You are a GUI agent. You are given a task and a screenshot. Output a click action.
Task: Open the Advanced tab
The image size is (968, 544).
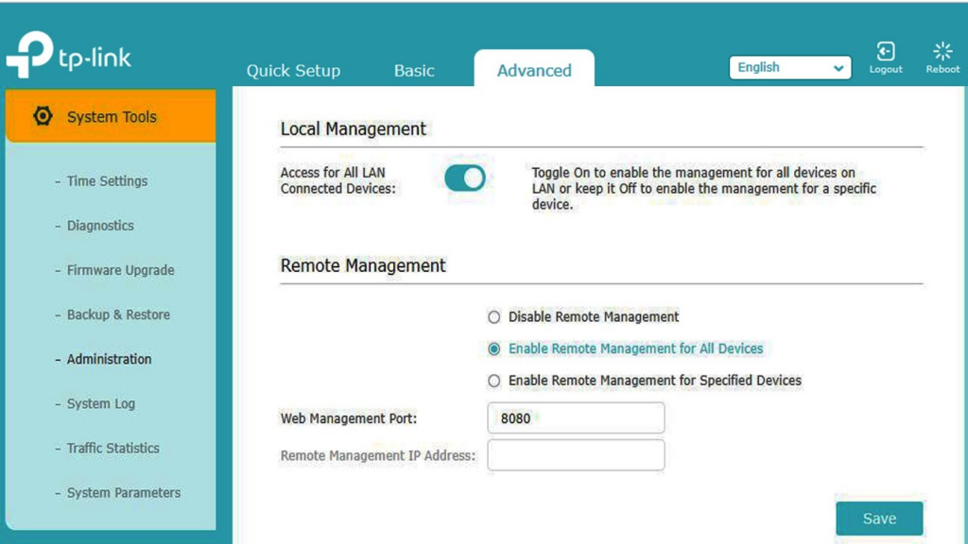[534, 71]
